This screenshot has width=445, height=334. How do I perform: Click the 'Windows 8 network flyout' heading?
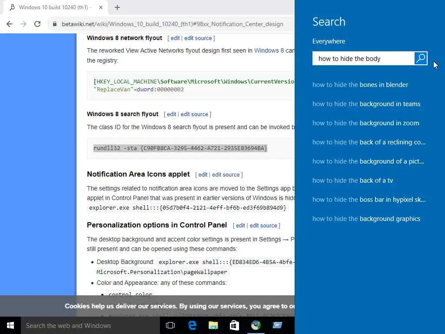(124, 38)
